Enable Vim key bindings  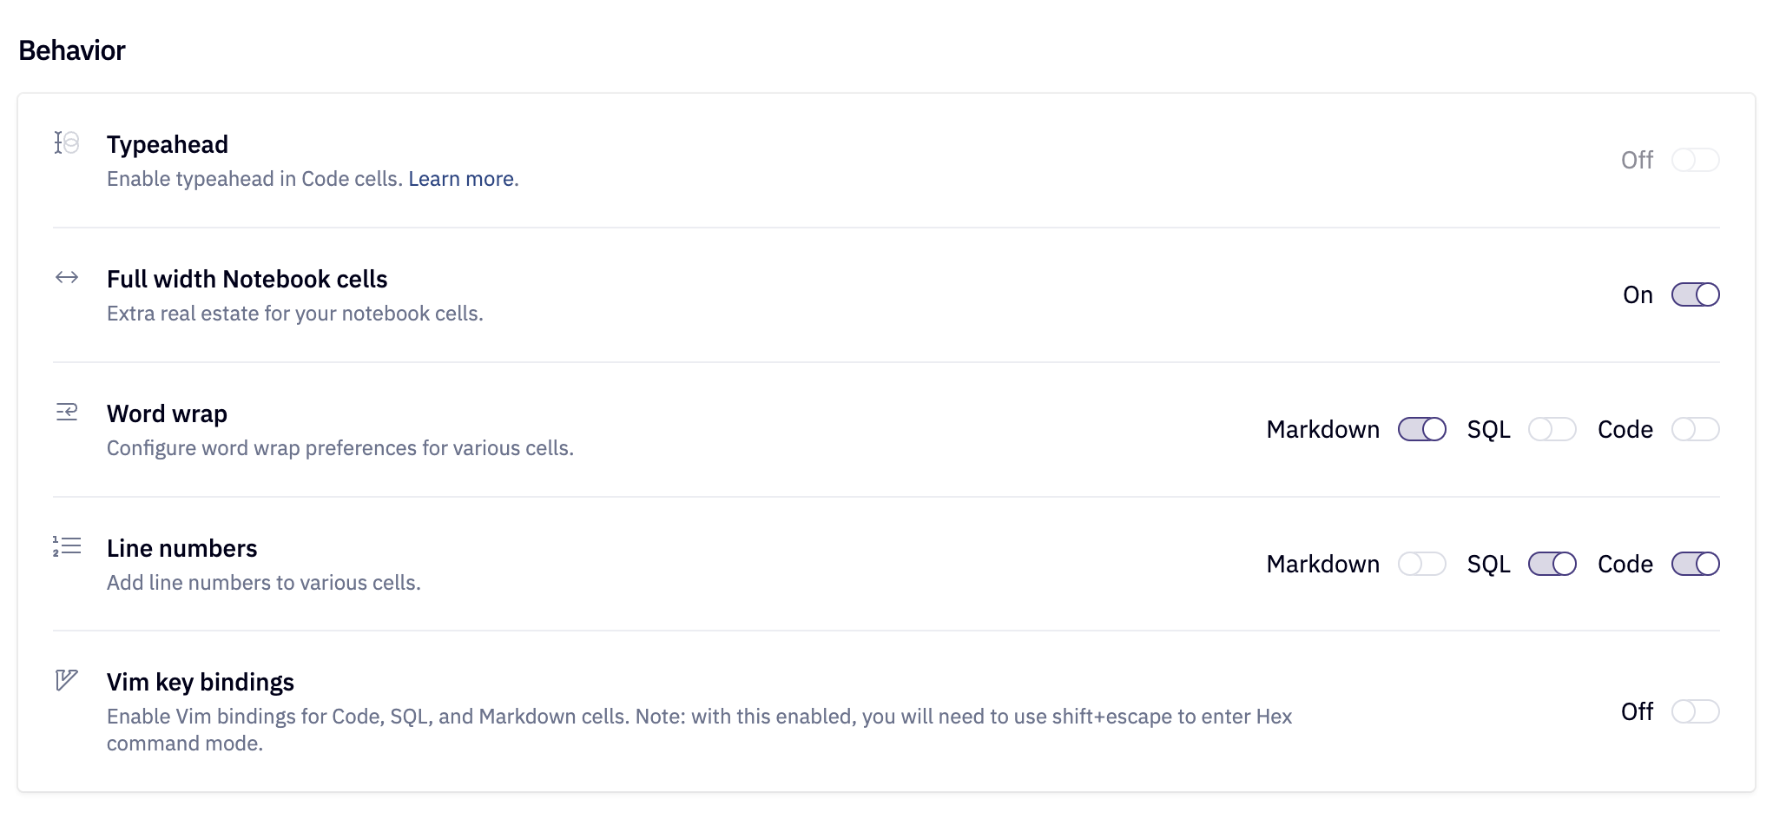1695,711
